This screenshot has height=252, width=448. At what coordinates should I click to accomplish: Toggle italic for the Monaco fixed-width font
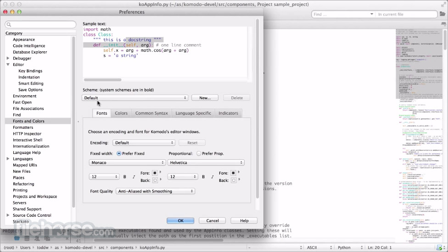tap(134, 177)
